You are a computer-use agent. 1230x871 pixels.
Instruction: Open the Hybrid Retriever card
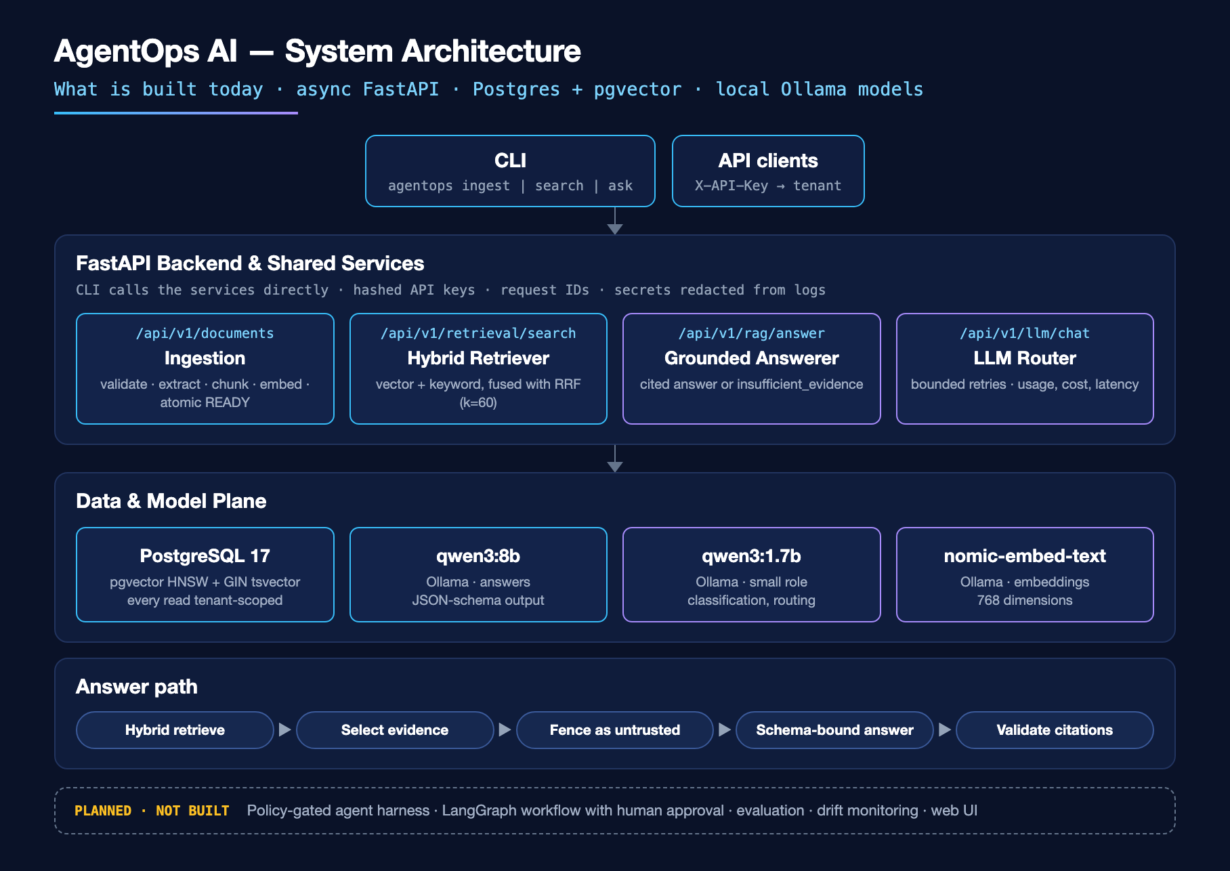tap(478, 368)
